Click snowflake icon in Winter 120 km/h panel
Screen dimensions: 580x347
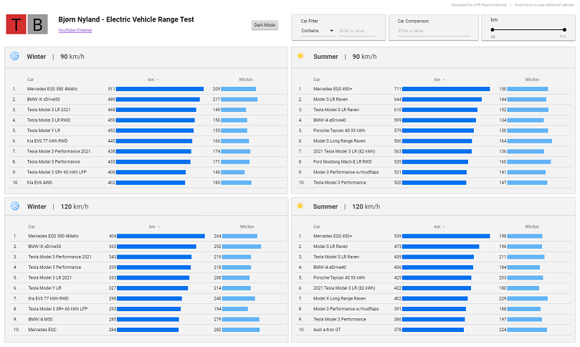click(x=15, y=206)
